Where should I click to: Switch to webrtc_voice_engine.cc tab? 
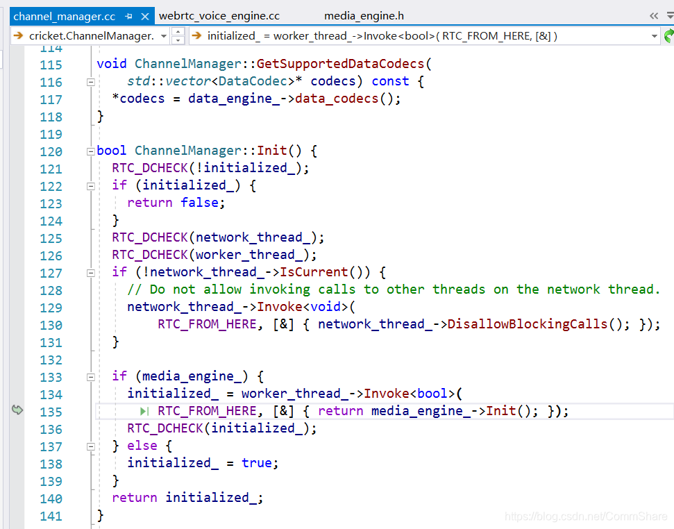coord(219,16)
